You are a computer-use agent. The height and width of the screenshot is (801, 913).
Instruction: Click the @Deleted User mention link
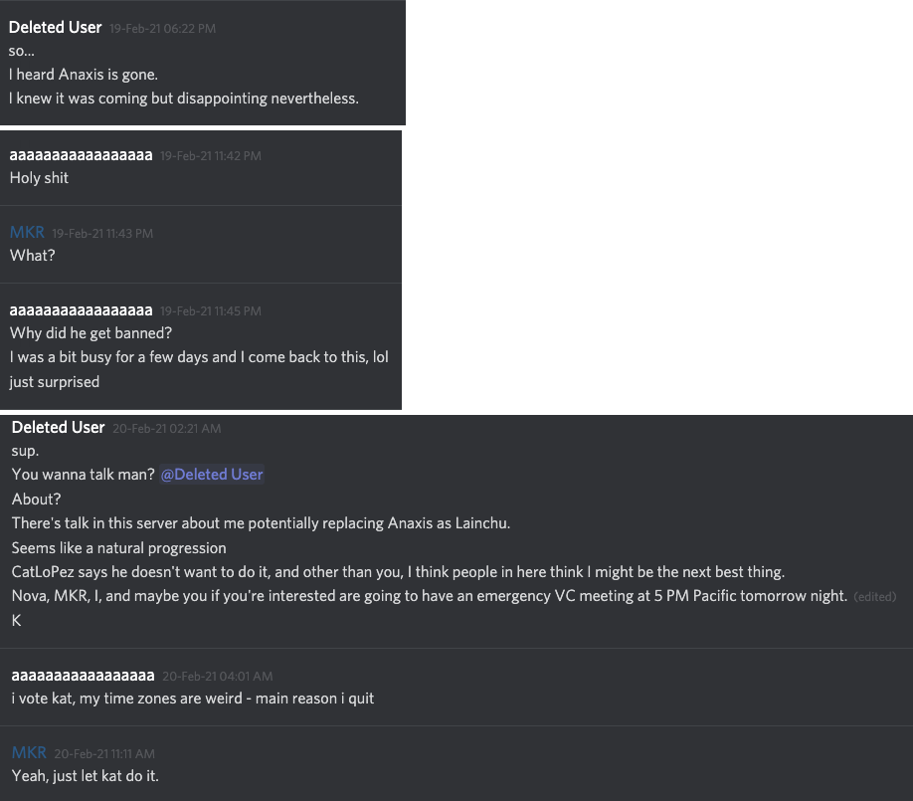212,475
